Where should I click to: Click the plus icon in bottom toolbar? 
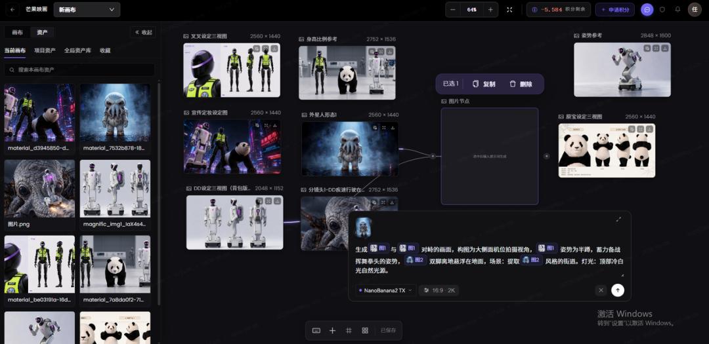coord(332,330)
